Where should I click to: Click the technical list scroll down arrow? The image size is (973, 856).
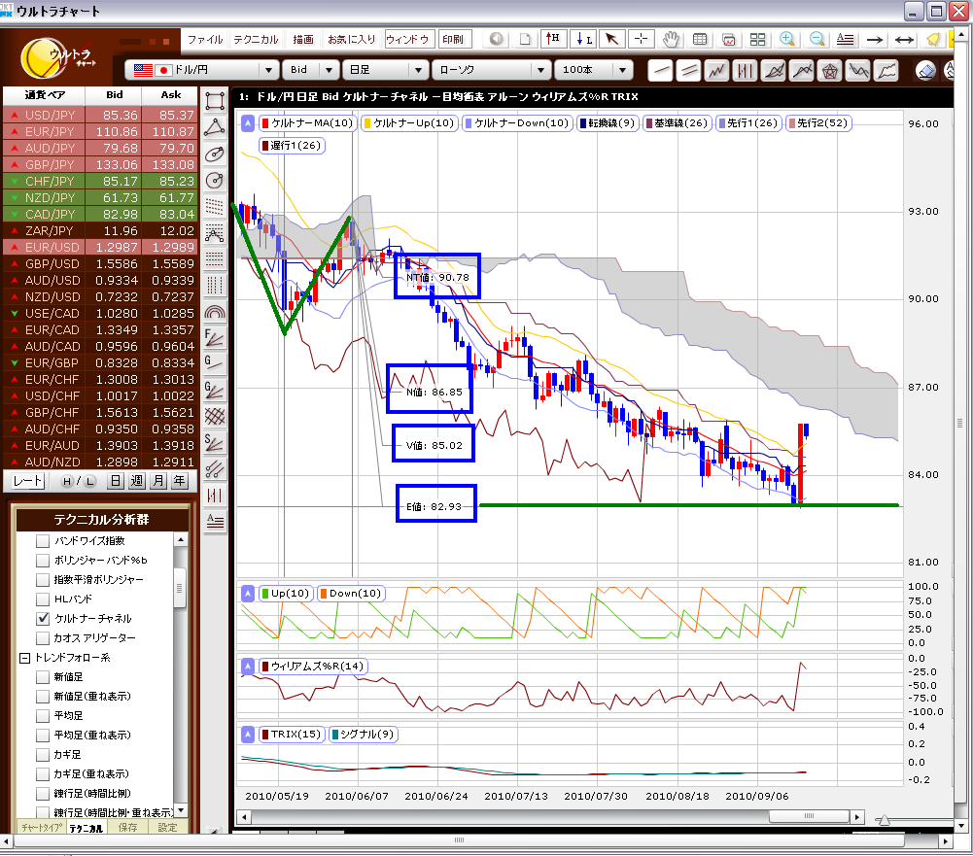[181, 810]
